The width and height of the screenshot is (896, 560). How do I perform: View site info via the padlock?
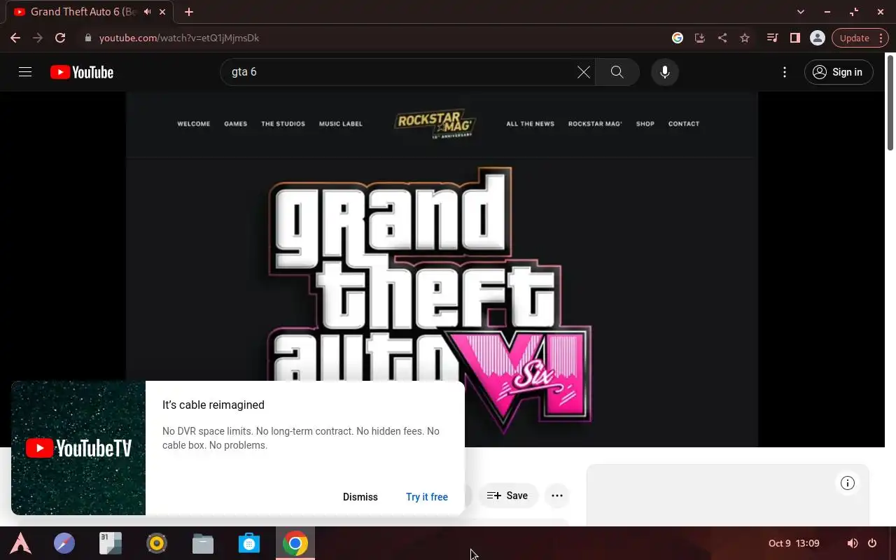tap(88, 38)
